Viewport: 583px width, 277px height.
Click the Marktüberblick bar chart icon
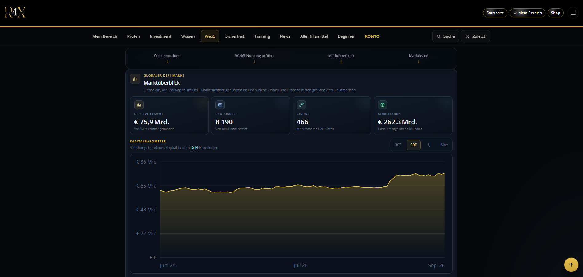[x=135, y=79]
